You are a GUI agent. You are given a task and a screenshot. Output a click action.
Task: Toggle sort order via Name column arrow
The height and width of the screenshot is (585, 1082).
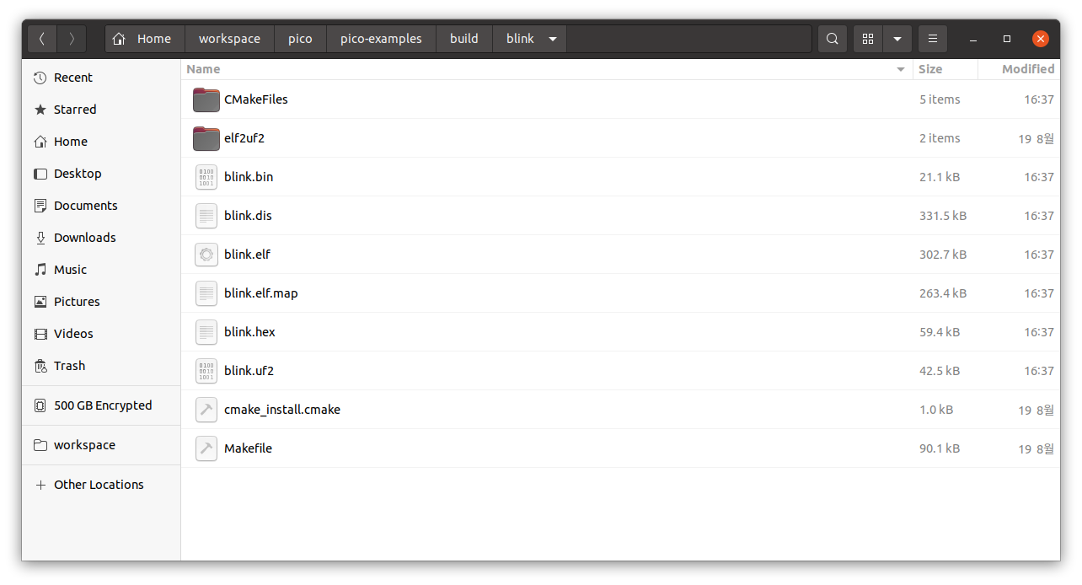coord(901,70)
